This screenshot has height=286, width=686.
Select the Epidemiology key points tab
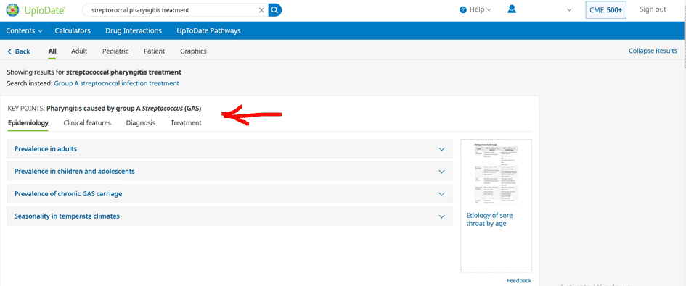pyautogui.click(x=28, y=122)
